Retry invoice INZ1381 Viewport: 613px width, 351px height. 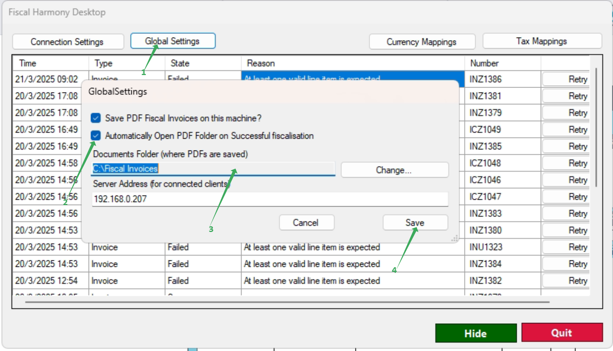pyautogui.click(x=566, y=96)
